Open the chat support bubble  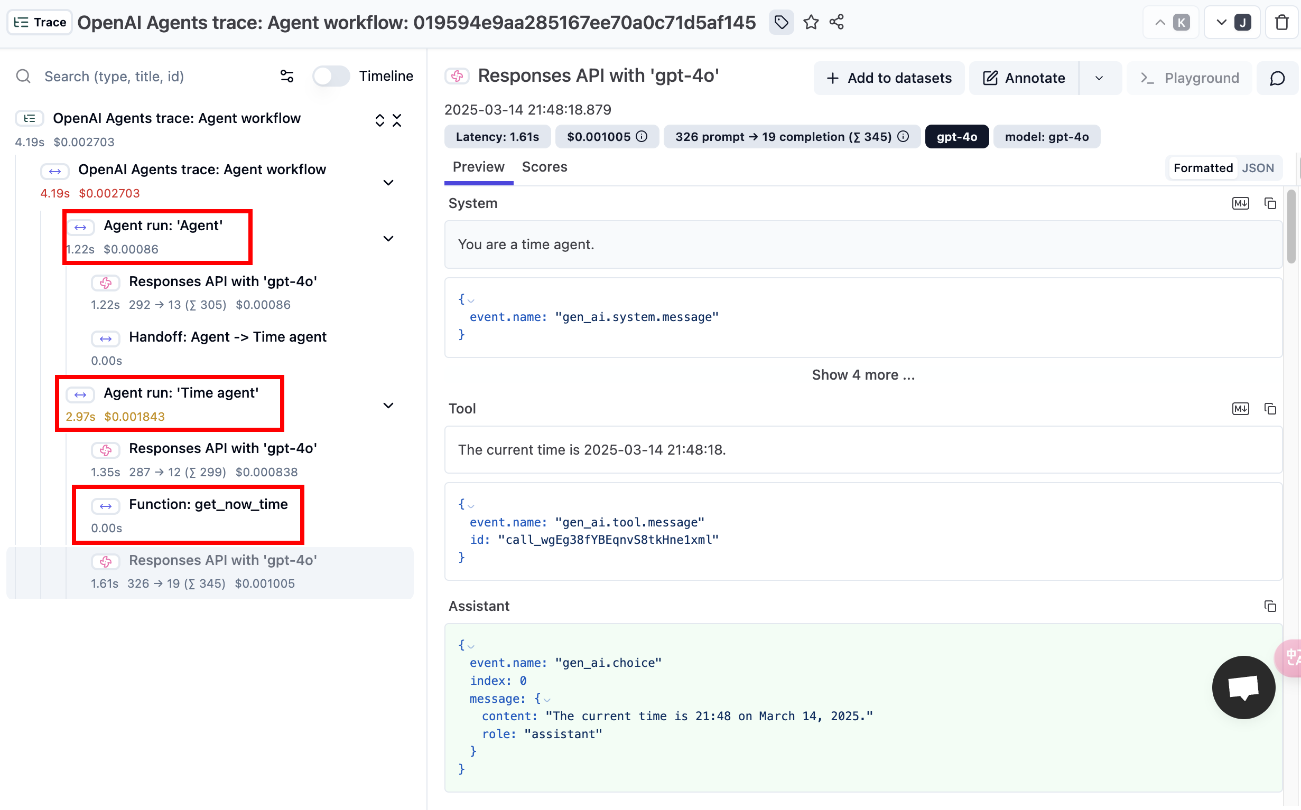(1243, 687)
